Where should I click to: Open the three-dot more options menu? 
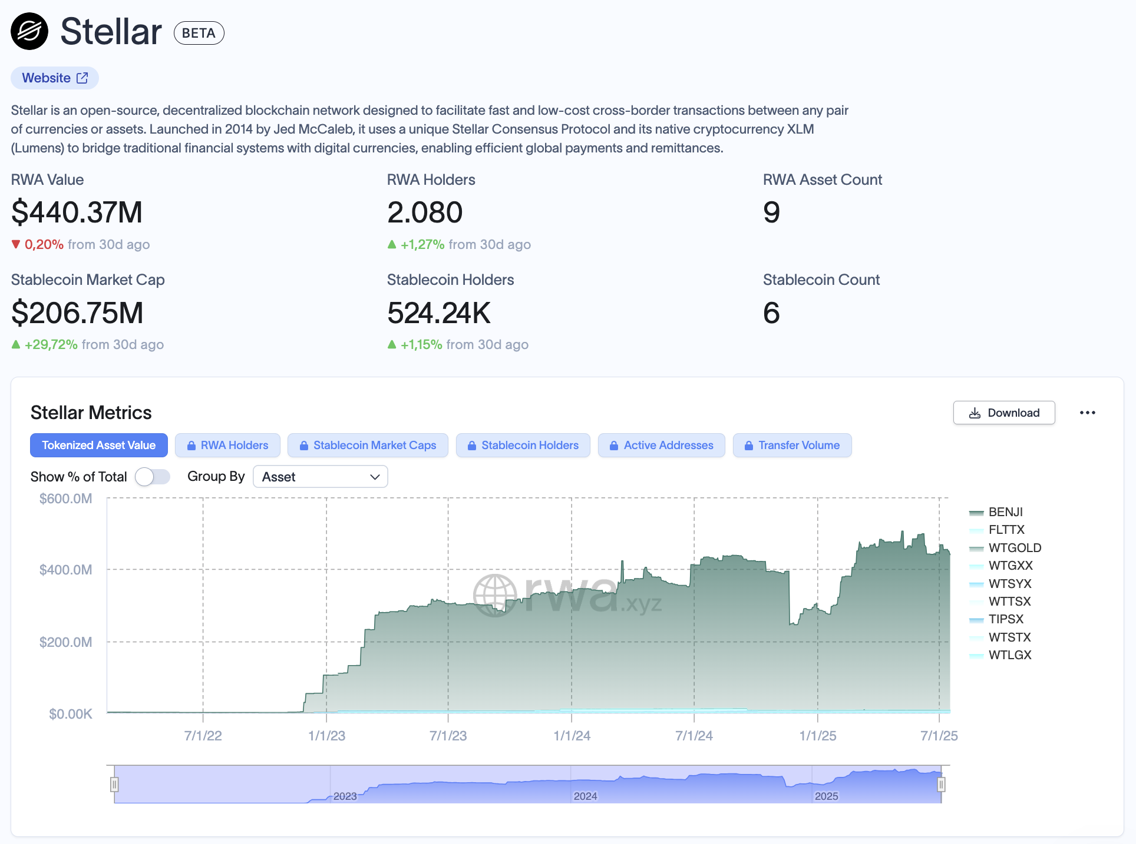(1087, 413)
